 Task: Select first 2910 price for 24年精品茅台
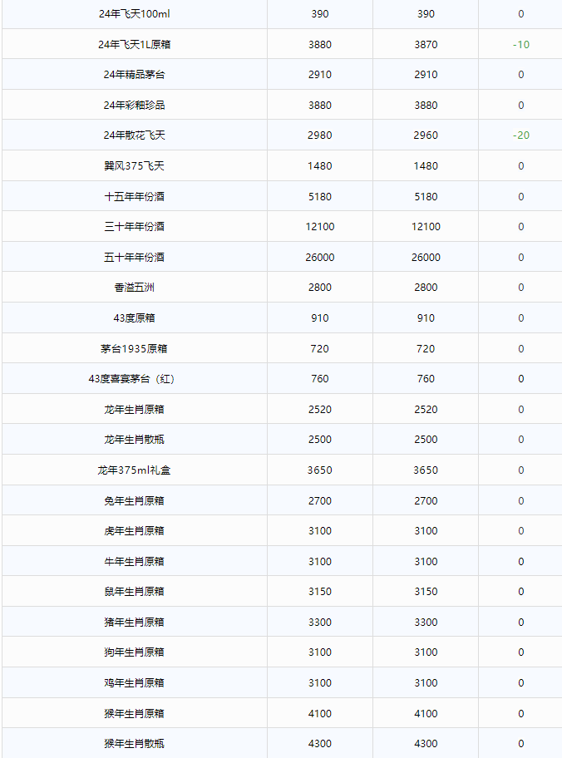click(320, 75)
